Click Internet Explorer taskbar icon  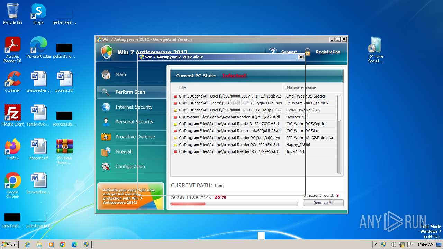pos(27,245)
